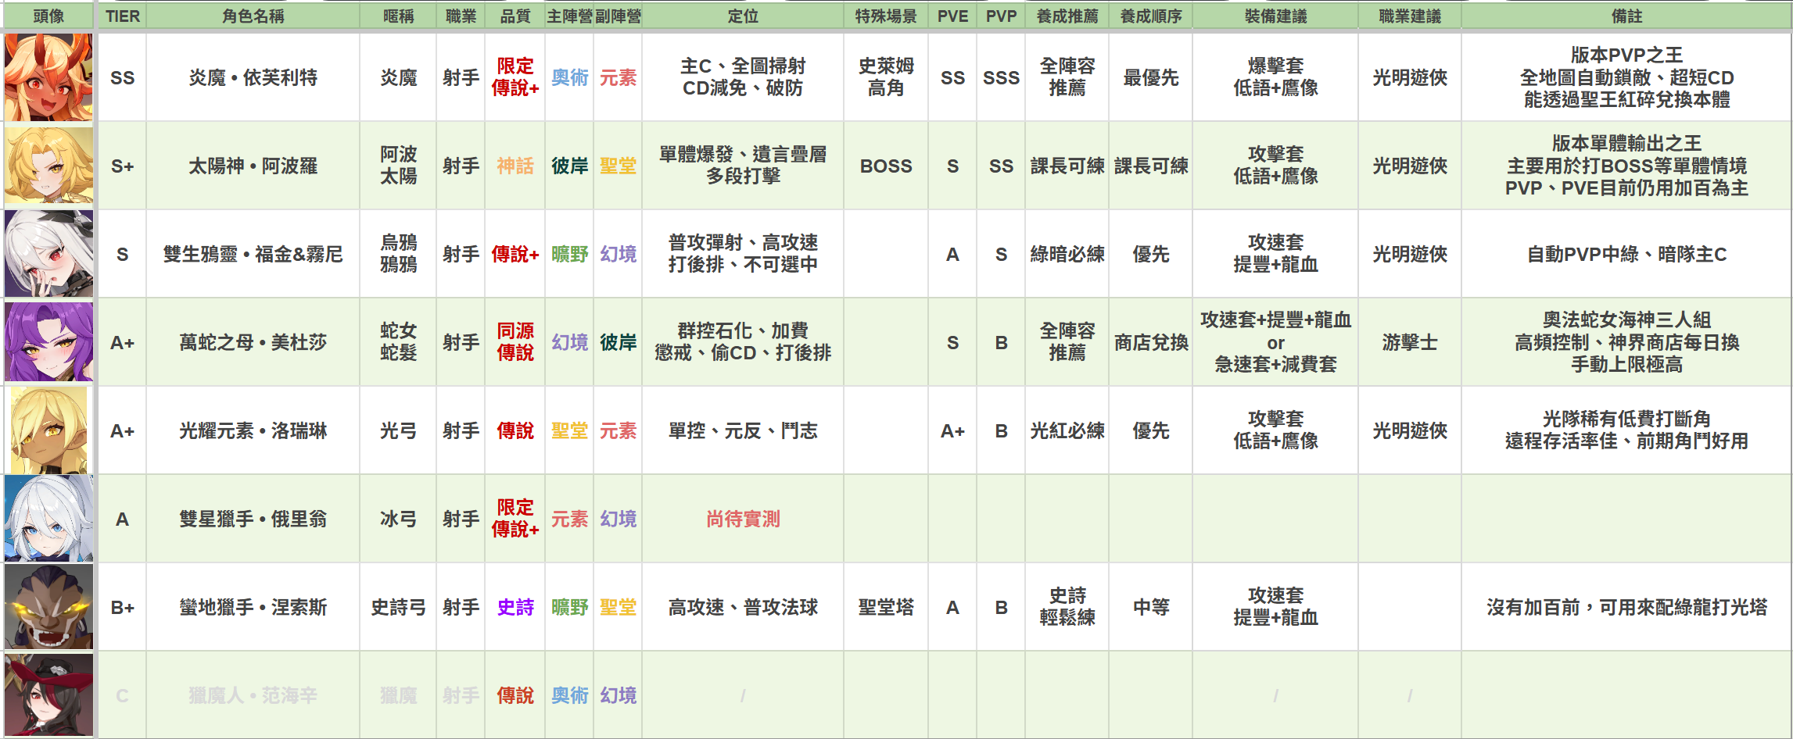The height and width of the screenshot is (739, 1793).
Task: Click the 炎魔•依芙利特 name cell
Action: pos(253,77)
